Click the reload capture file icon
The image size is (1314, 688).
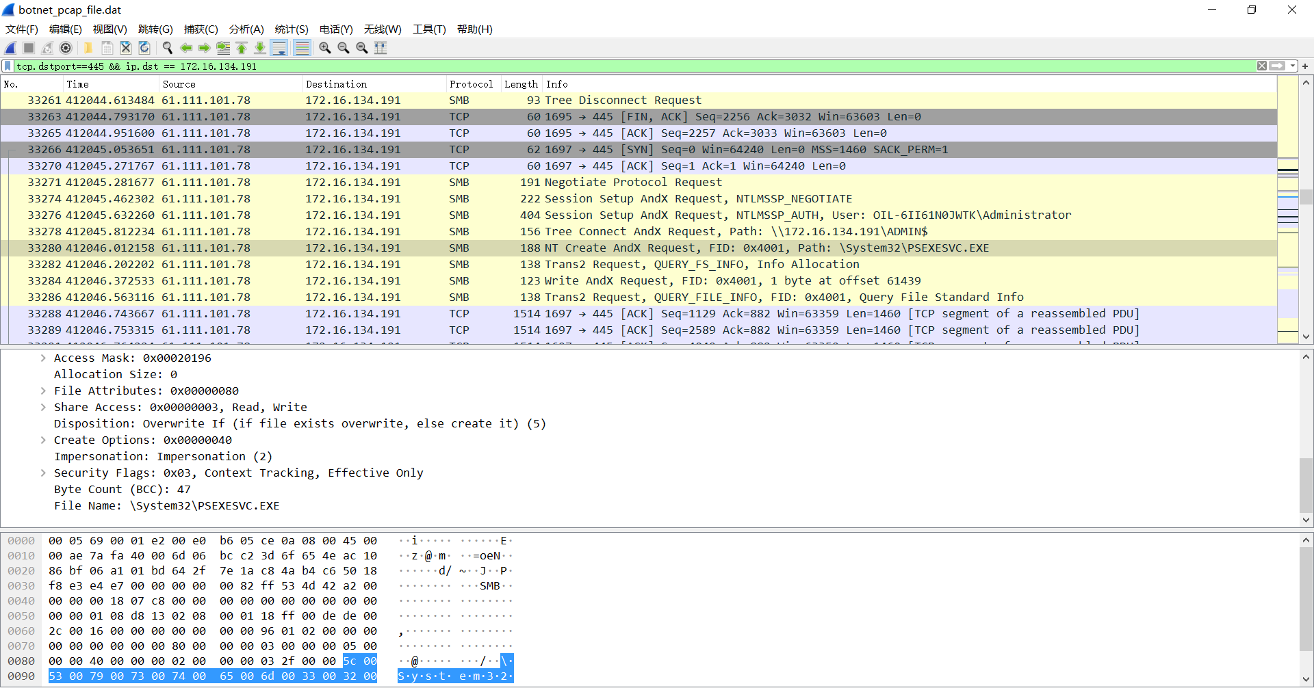(x=144, y=48)
